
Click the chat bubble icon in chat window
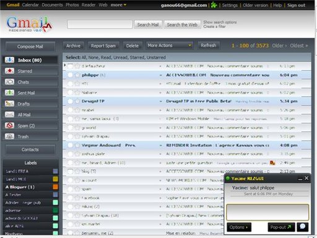[303, 227]
